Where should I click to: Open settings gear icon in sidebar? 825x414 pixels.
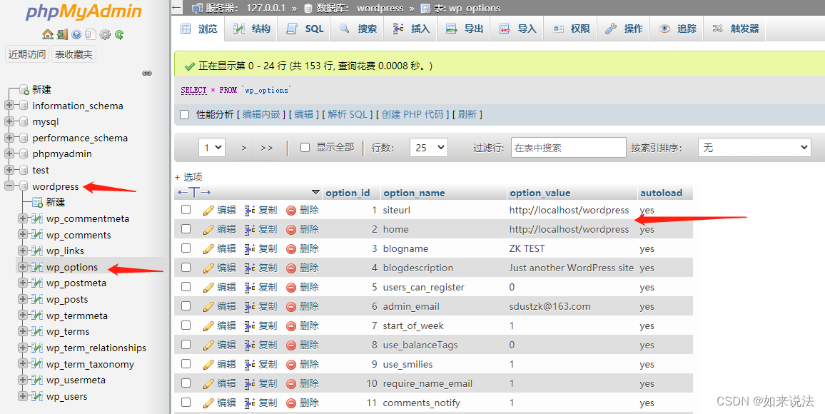[x=105, y=35]
